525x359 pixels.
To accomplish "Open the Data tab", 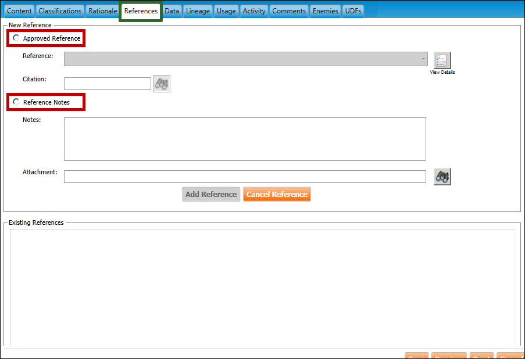I will point(172,11).
